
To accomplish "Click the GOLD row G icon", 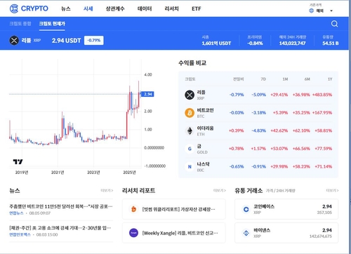I will tap(190, 149).
